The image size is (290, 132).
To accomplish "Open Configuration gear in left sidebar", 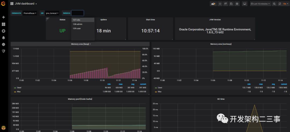I will coord(3,44).
